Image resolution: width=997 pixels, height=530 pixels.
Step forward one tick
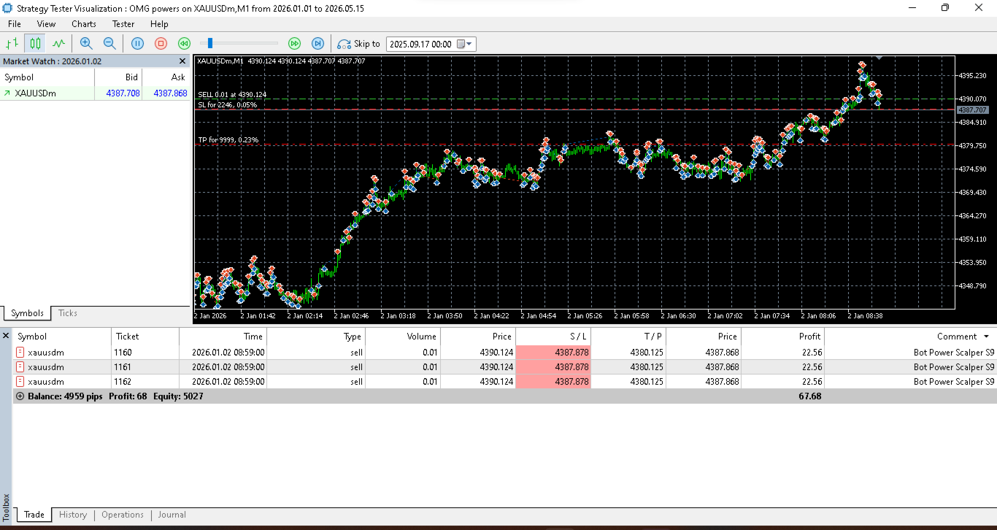[317, 44]
